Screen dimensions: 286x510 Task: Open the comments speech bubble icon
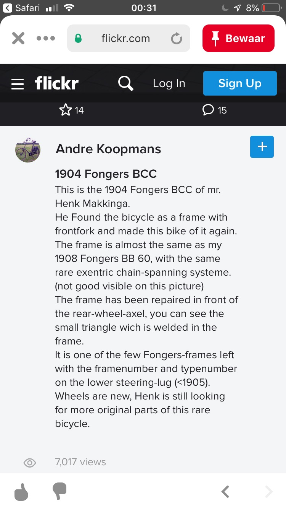pos(208,110)
